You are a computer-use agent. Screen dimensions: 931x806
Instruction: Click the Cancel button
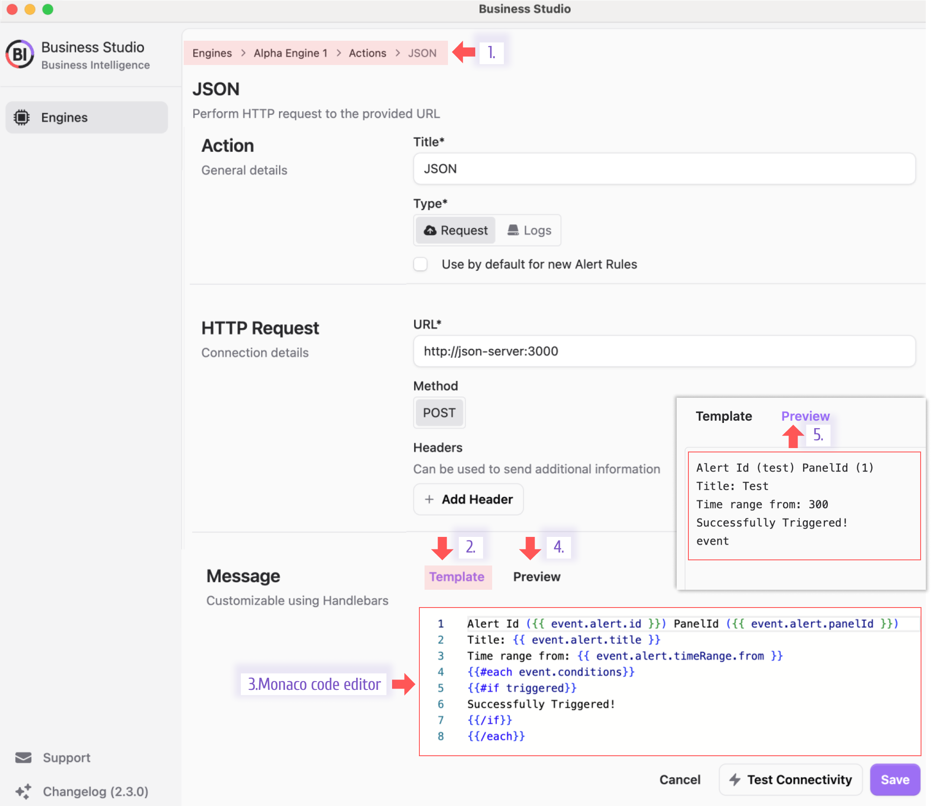[680, 780]
